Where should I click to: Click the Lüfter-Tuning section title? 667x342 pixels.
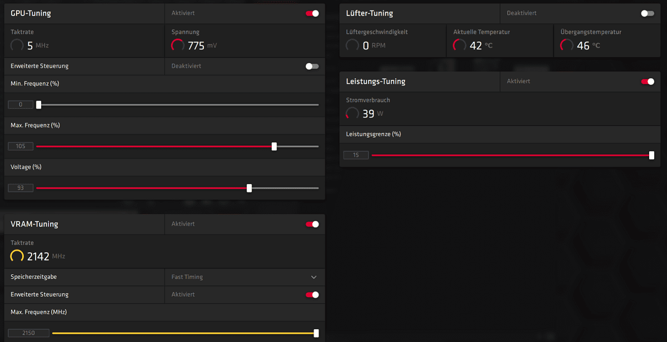[370, 13]
